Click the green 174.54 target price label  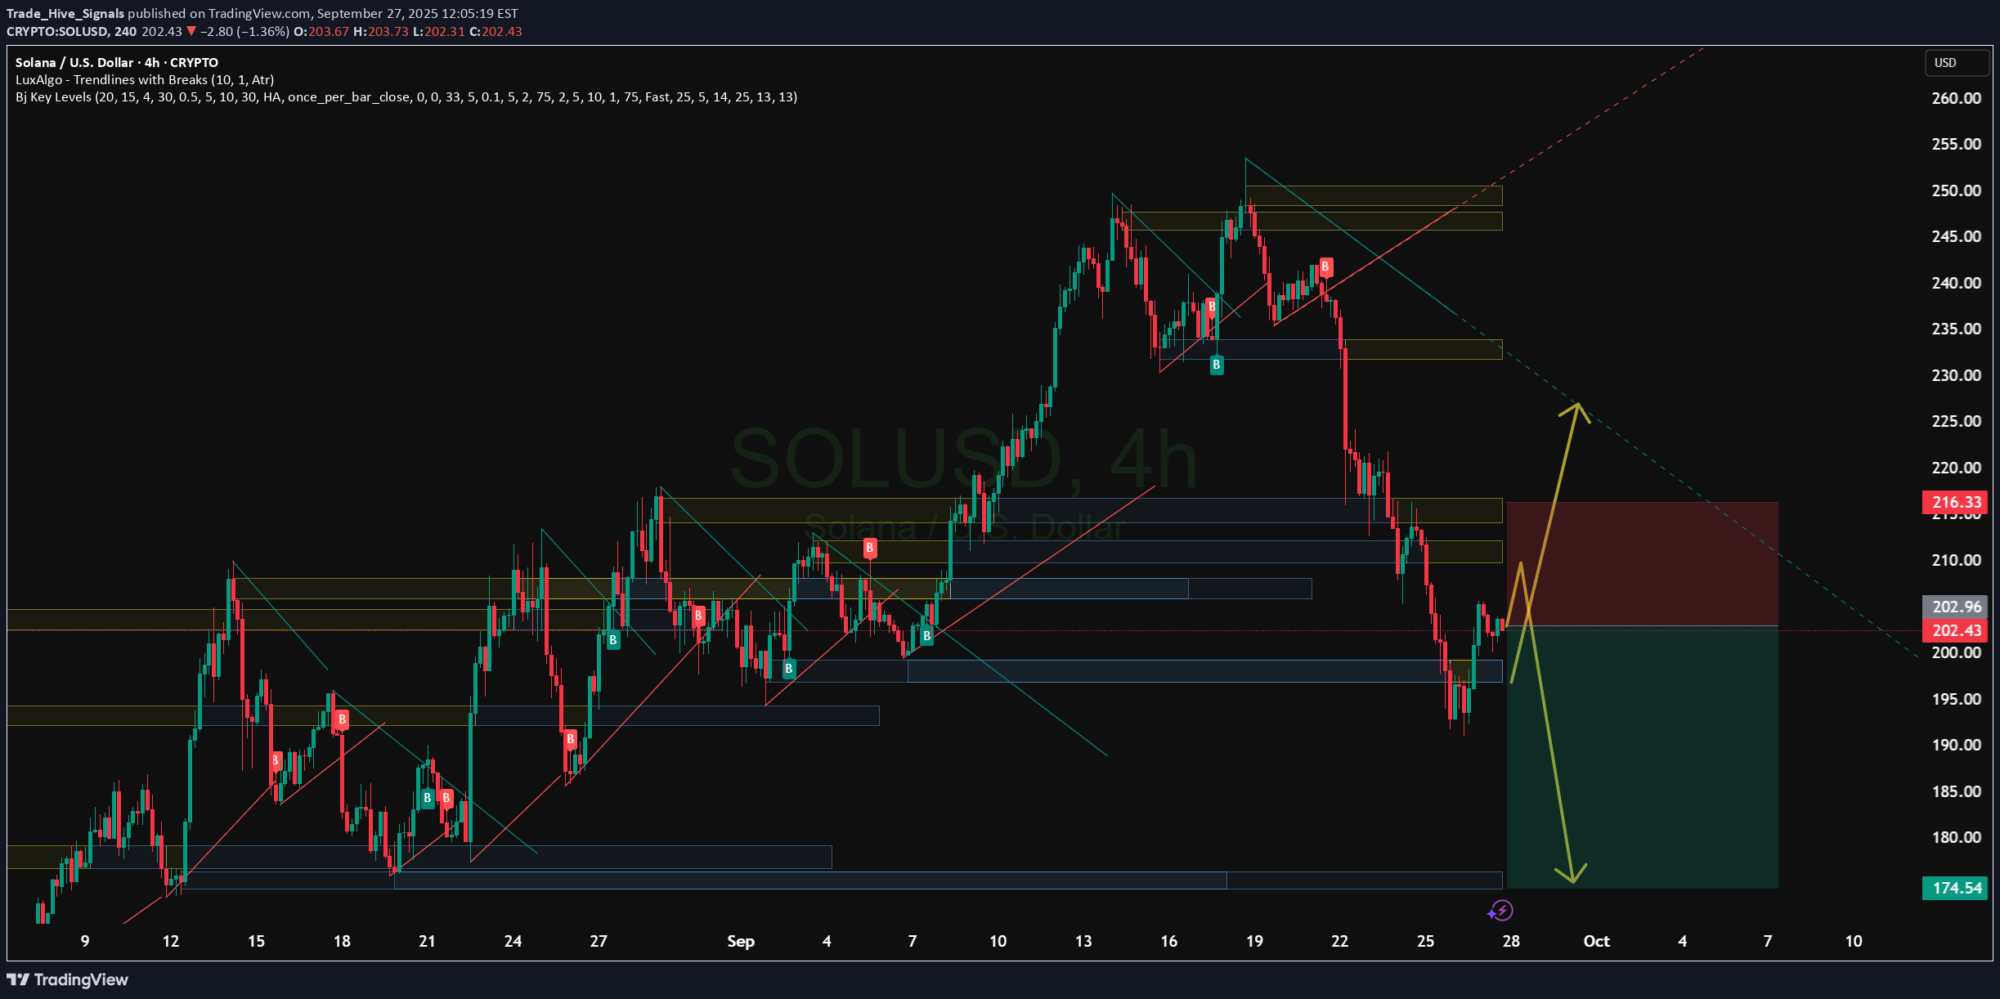1955,888
